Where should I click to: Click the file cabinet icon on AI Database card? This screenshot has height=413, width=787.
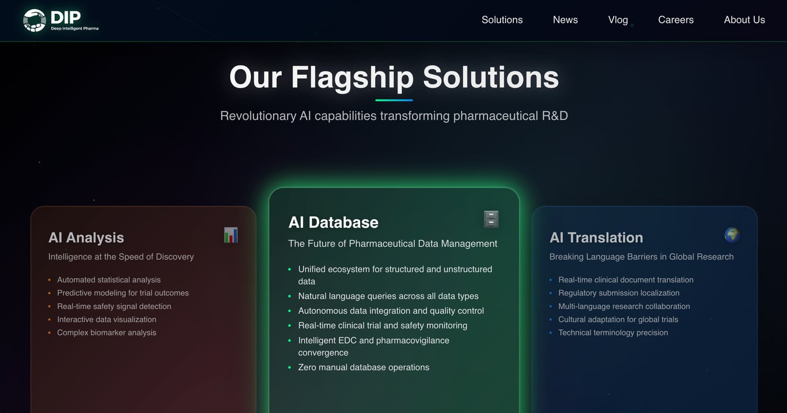(x=491, y=219)
